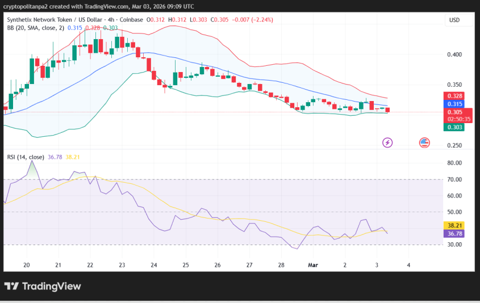Click the yellow 38.21 RSI average label
The height and width of the screenshot is (303, 480).
tap(454, 225)
